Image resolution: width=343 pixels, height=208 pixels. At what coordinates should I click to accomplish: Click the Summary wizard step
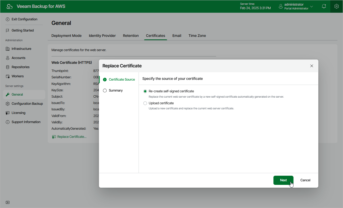116,91
